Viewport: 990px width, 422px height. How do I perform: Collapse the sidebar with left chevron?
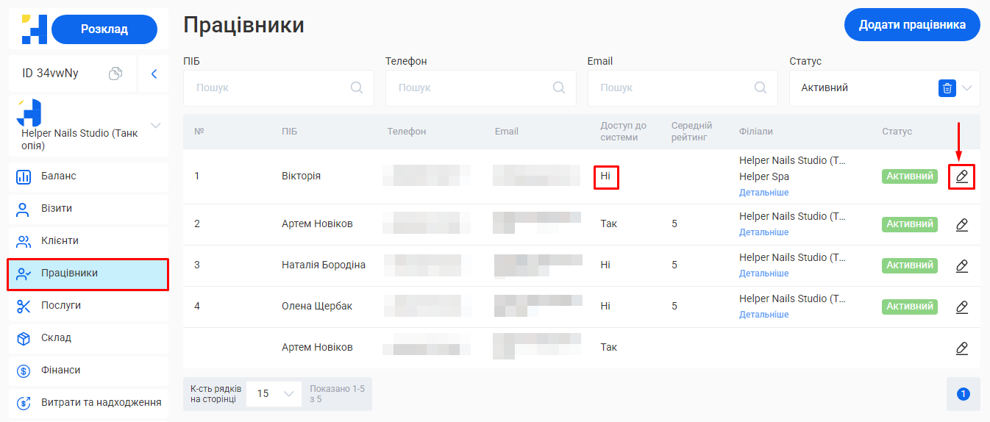(154, 74)
